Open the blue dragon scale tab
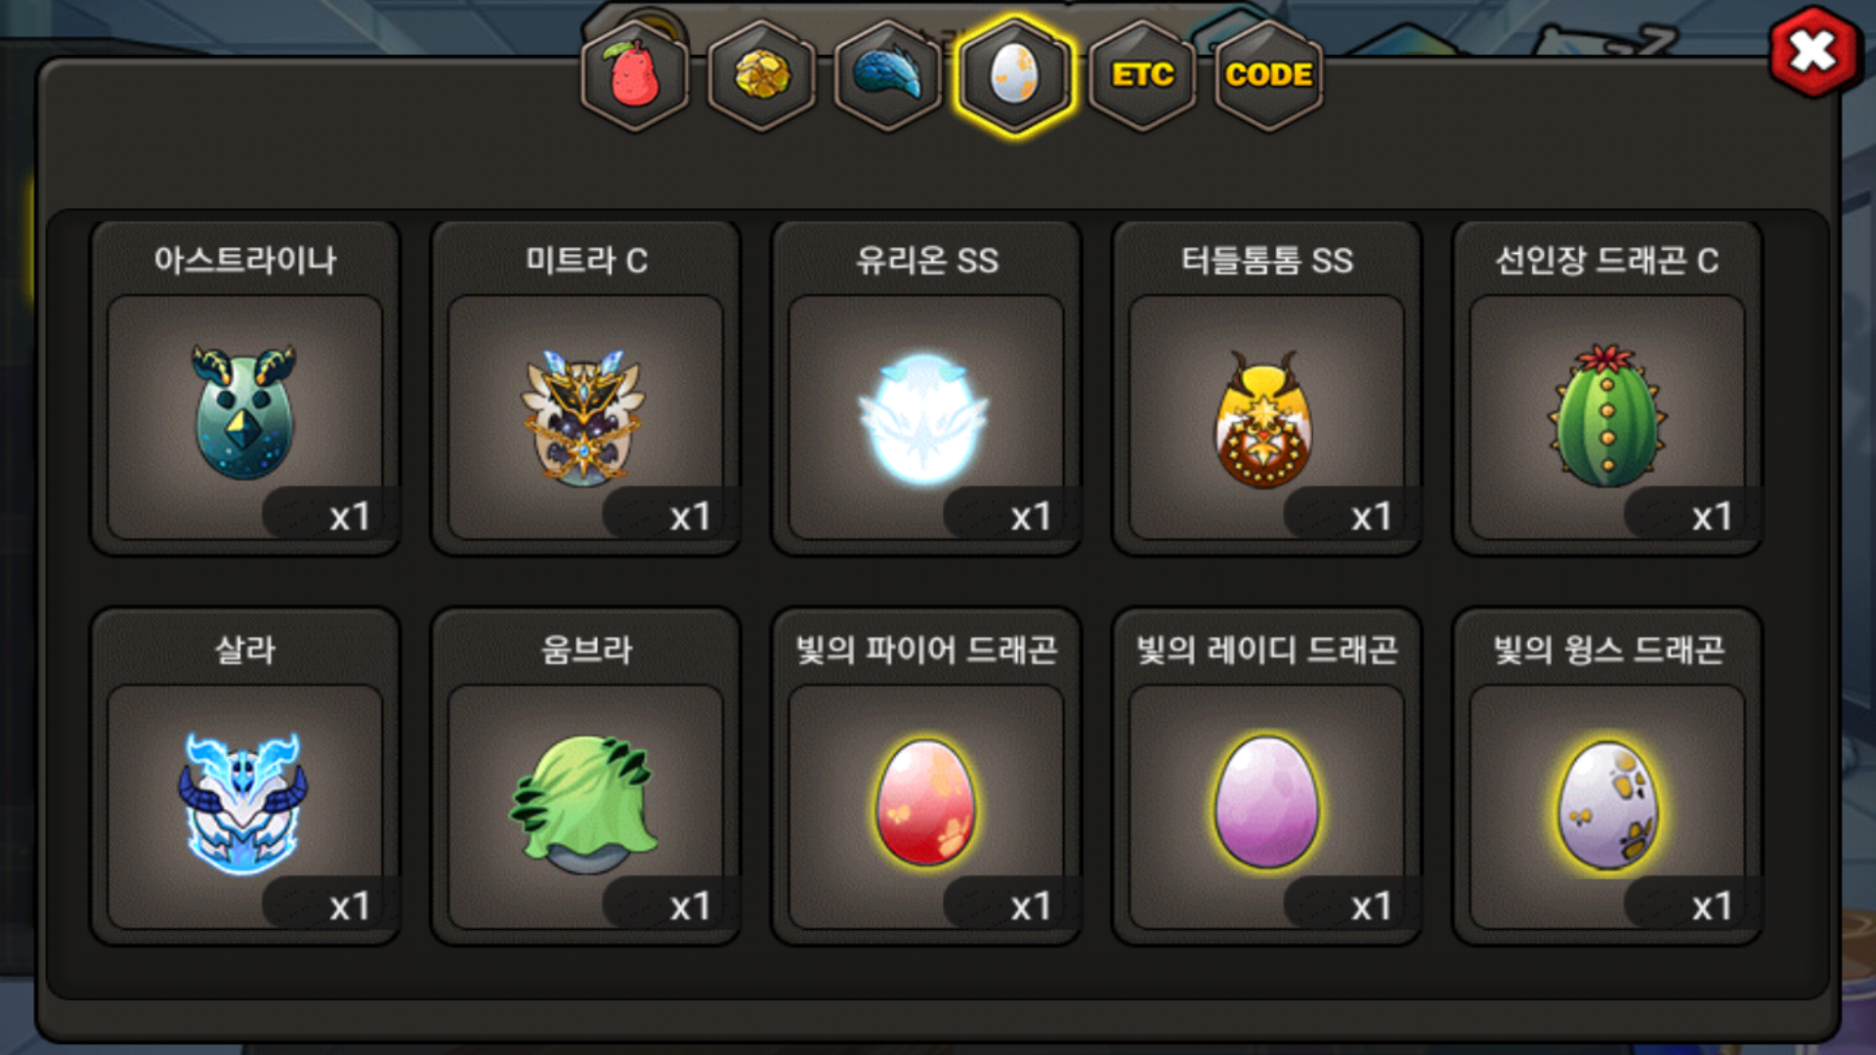The width and height of the screenshot is (1876, 1055). [888, 76]
